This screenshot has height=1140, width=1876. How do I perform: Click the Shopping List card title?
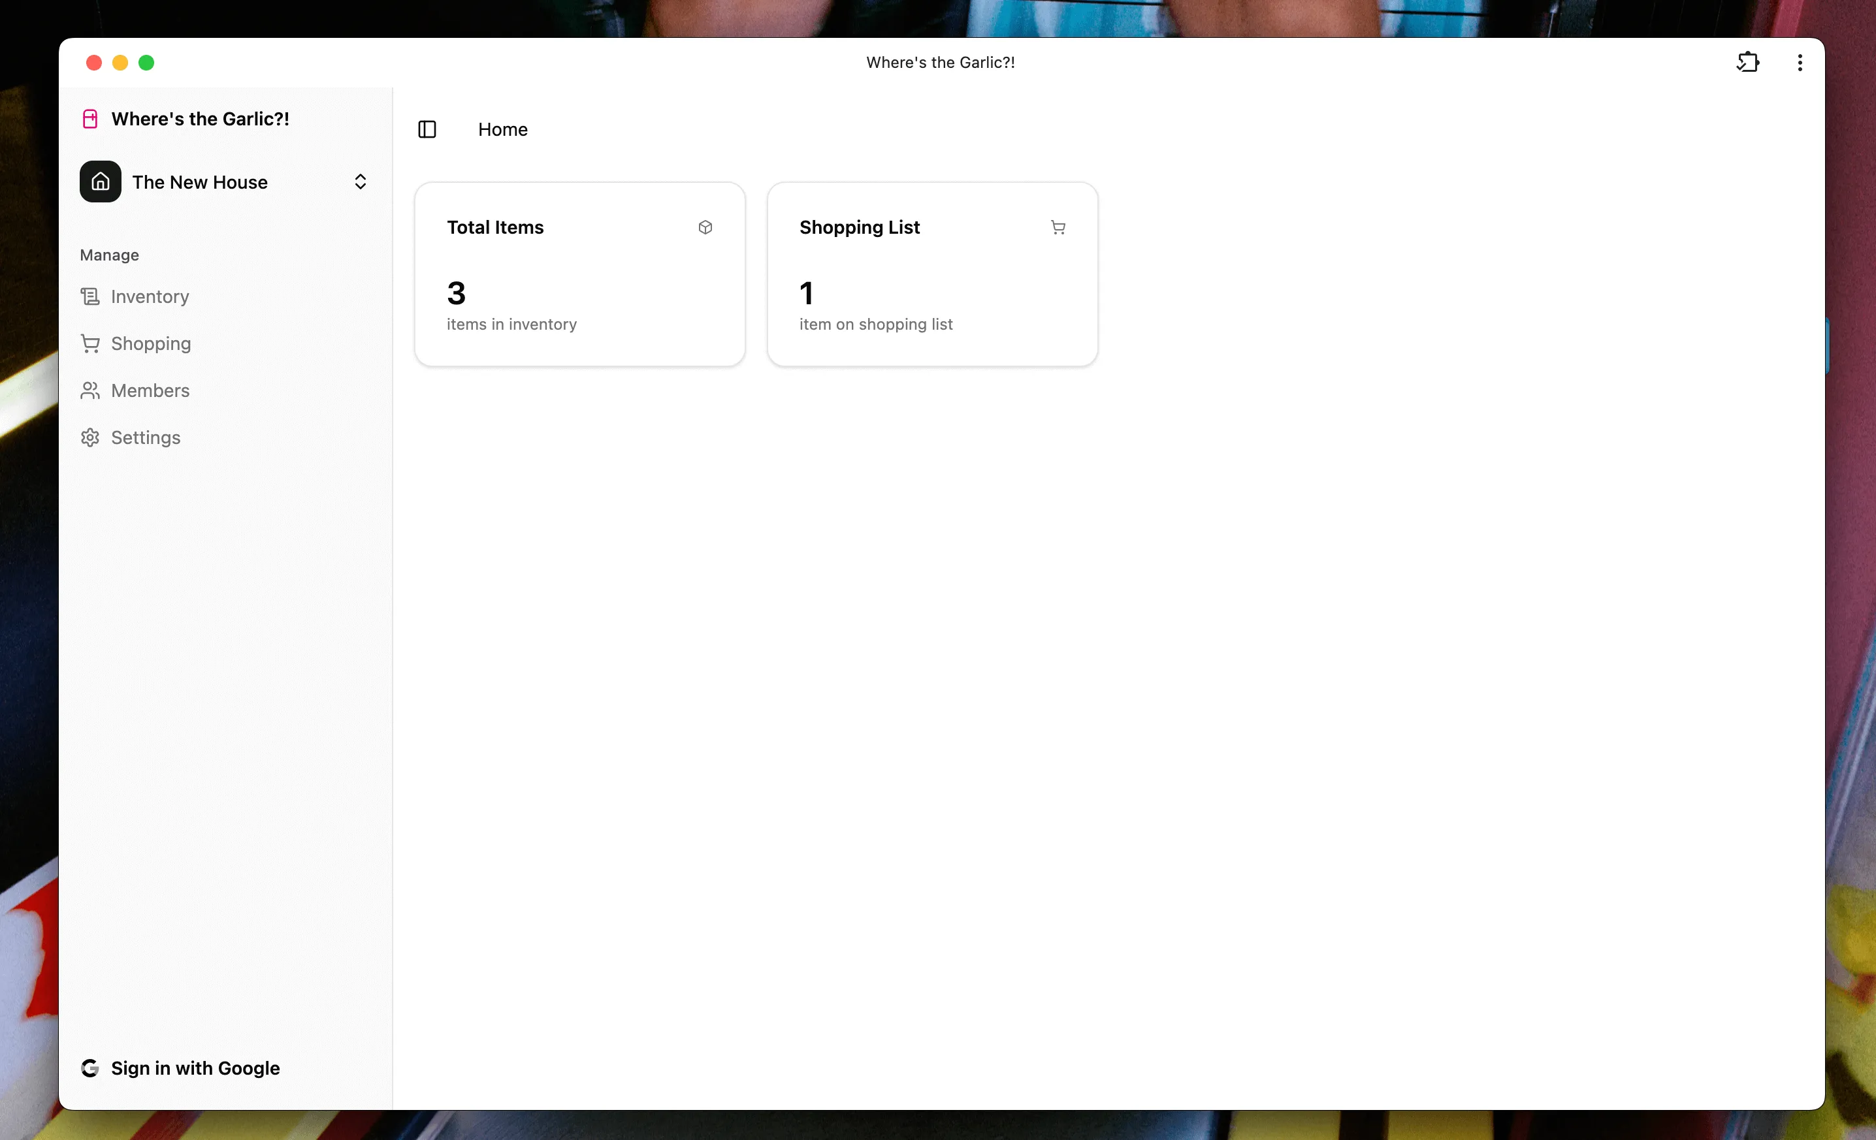[860, 228]
